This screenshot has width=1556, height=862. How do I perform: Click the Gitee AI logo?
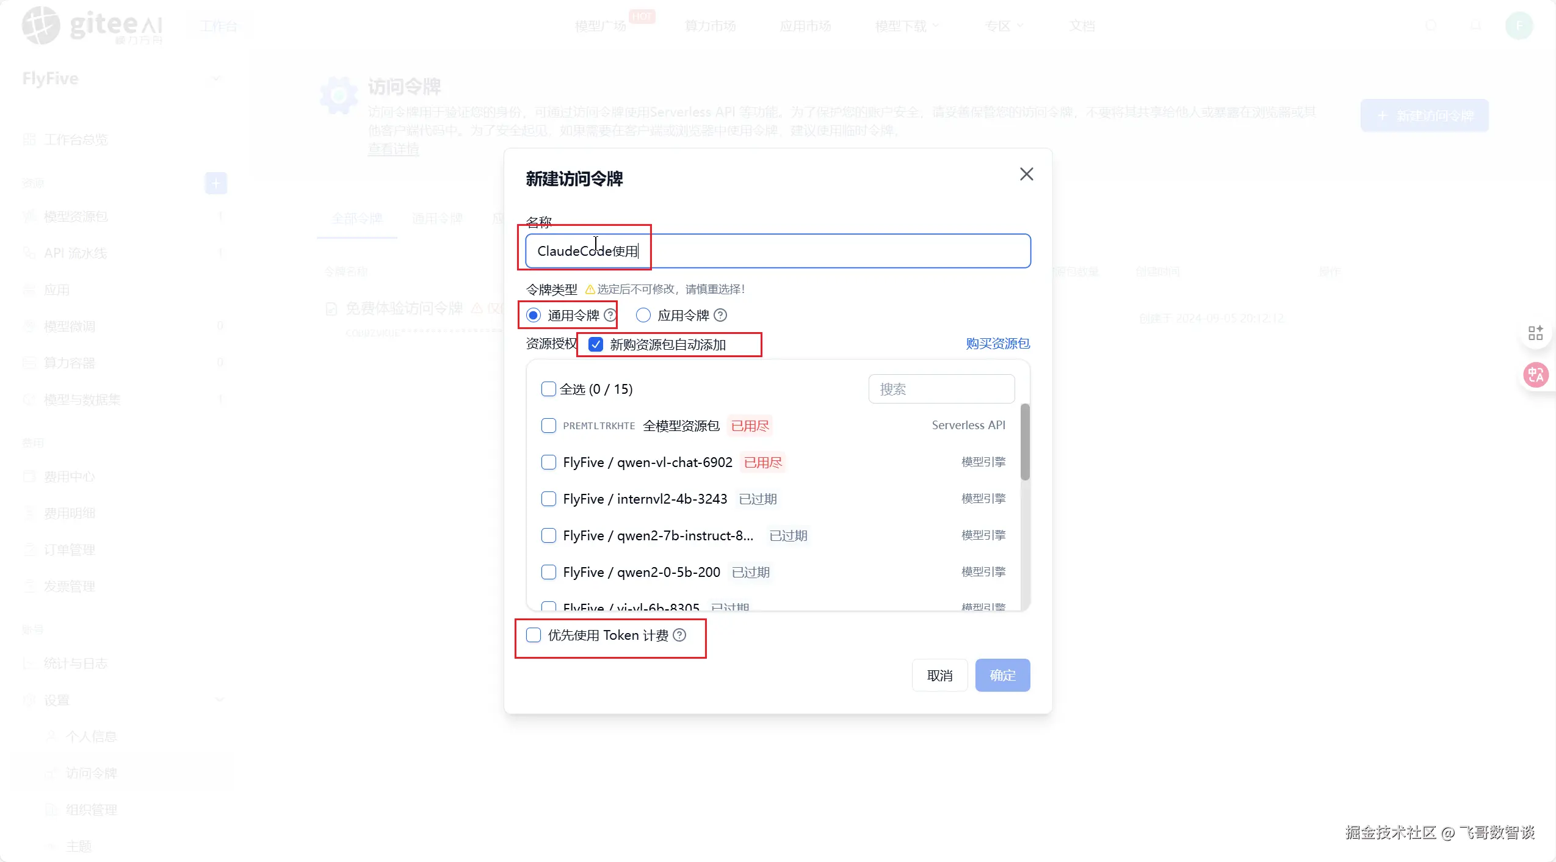[92, 26]
